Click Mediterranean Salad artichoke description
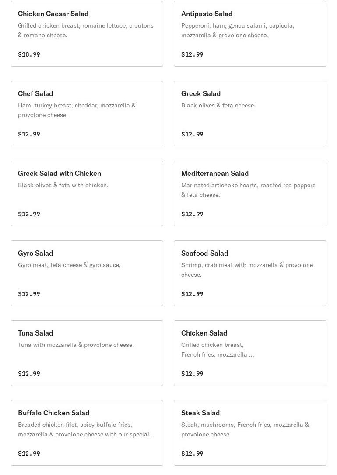This screenshot has width=337, height=475. click(x=248, y=189)
